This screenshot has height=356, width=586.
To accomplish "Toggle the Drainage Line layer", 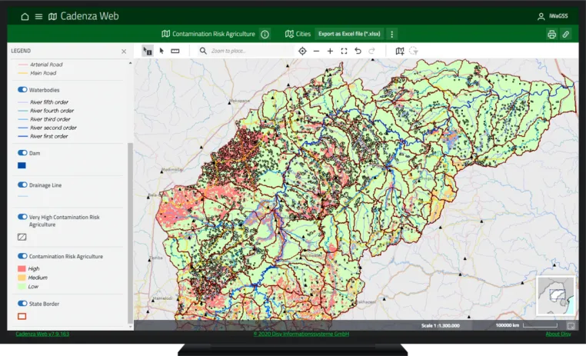I will click(22, 185).
